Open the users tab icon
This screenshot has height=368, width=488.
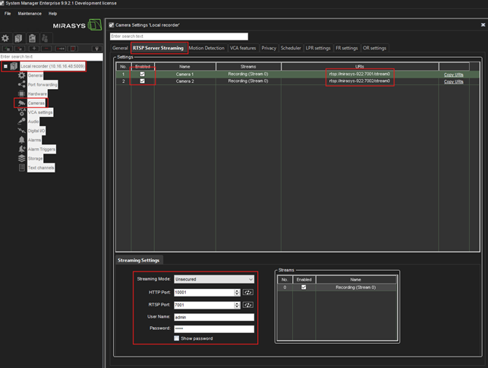45,38
